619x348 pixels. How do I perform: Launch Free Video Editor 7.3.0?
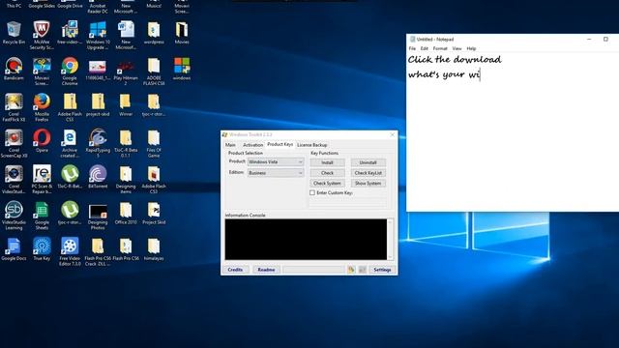(x=70, y=251)
